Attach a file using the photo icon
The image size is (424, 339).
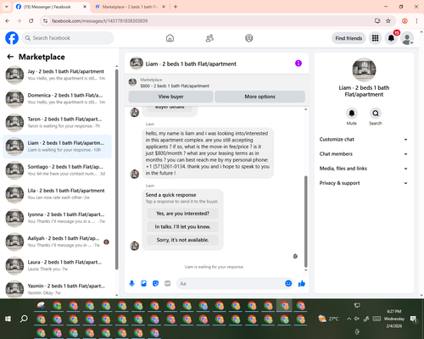click(143, 283)
